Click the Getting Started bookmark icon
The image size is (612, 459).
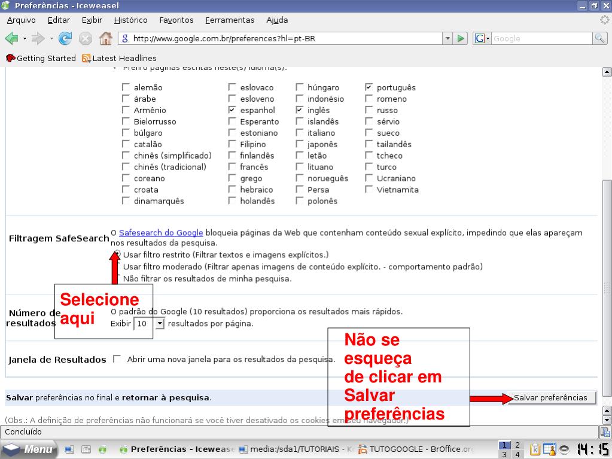[11, 58]
